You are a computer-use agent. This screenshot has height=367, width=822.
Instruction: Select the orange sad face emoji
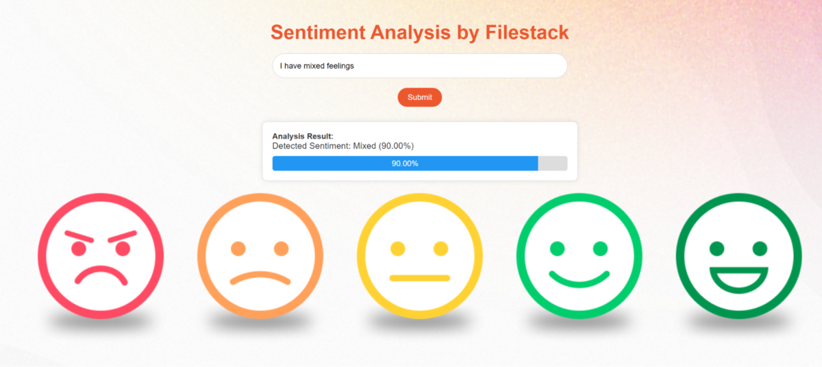coord(260,255)
